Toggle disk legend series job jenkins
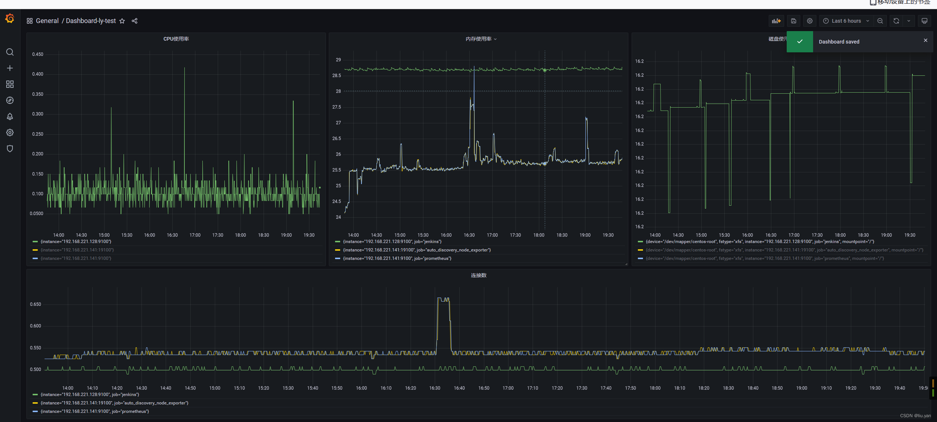 (760, 242)
